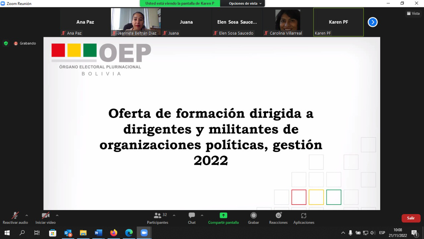Show next participants with blue arrow
The height and width of the screenshot is (239, 424).
tap(373, 22)
